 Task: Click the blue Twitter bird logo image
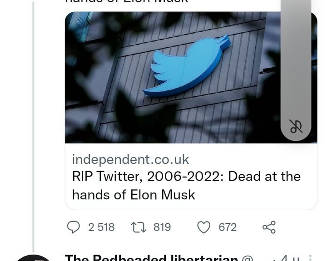pyautogui.click(x=185, y=66)
